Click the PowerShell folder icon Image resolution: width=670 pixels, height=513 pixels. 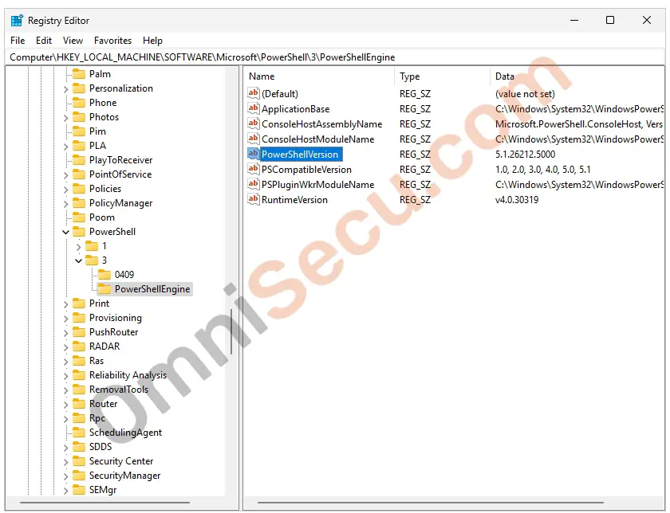click(x=79, y=232)
